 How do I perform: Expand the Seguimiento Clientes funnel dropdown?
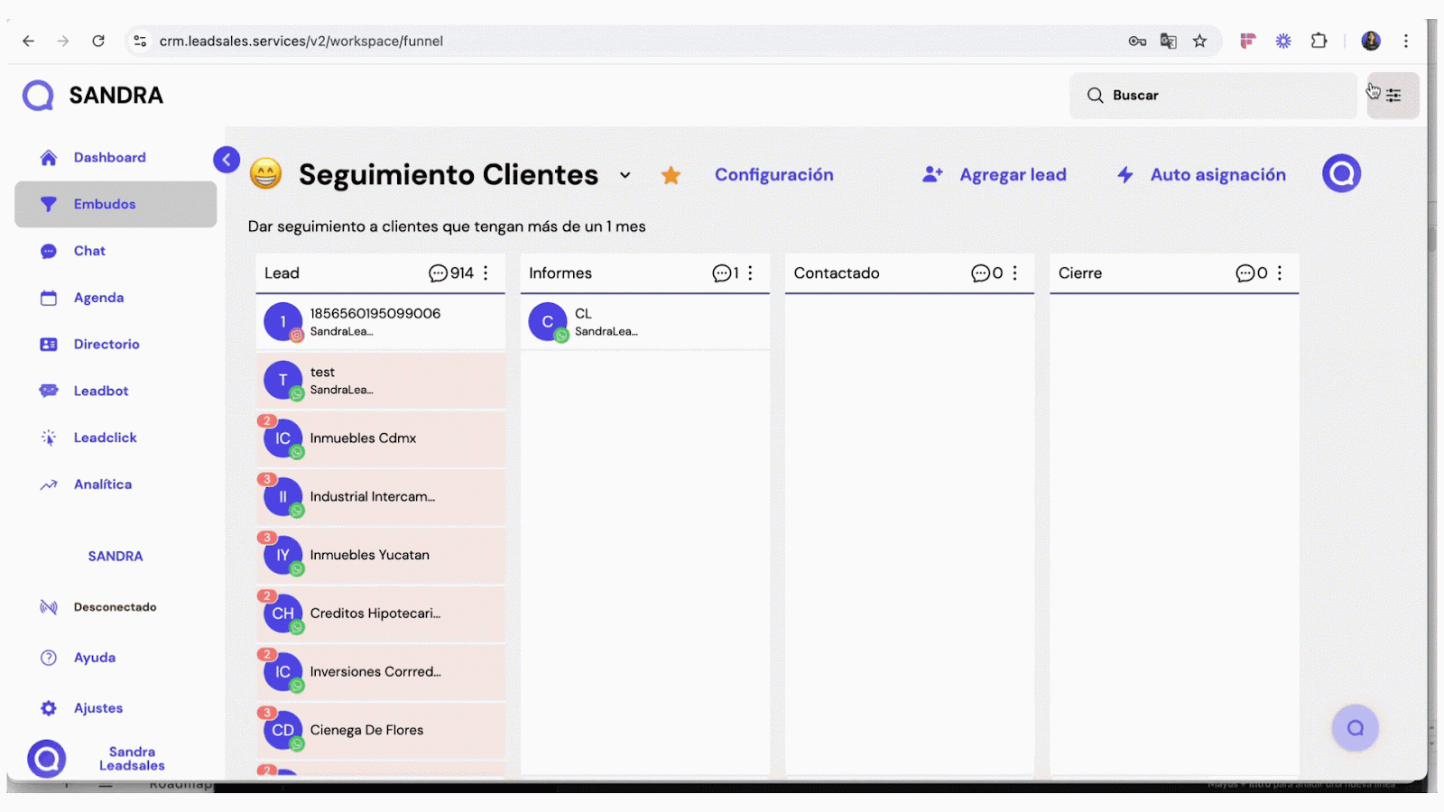(x=625, y=175)
